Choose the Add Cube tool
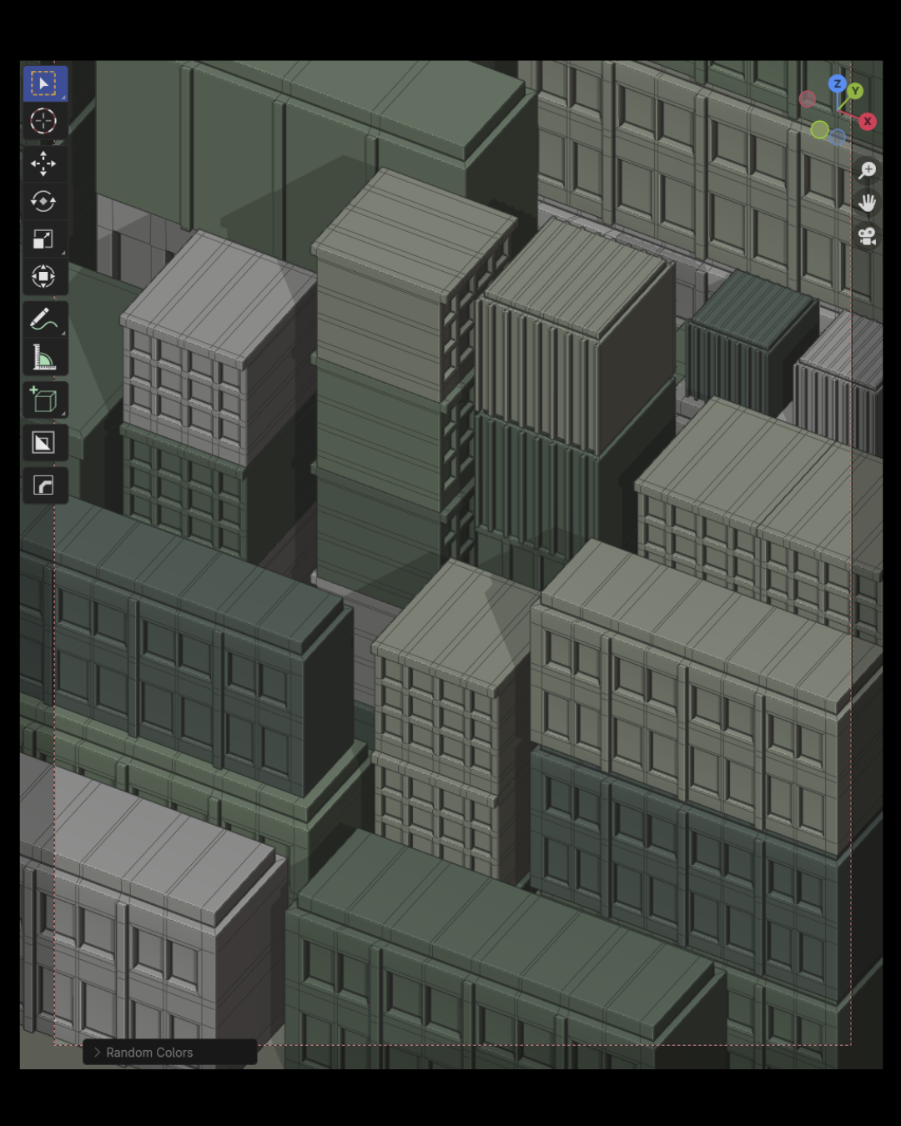 tap(43, 400)
